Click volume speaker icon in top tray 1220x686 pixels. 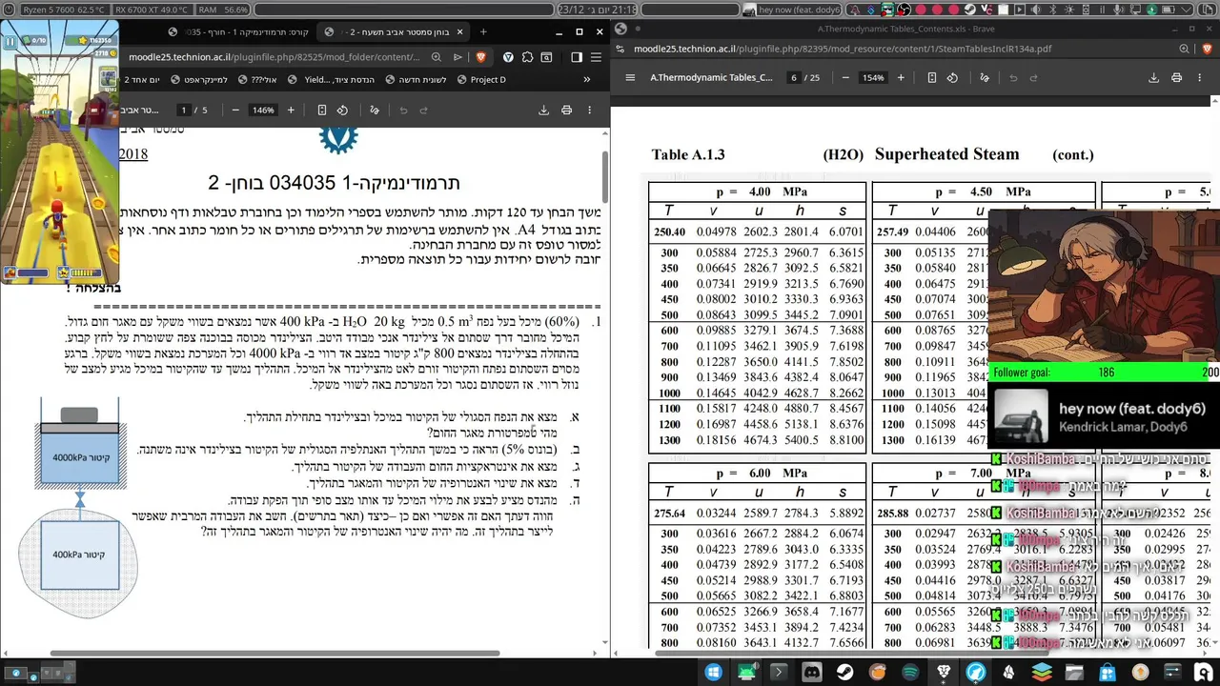[x=1036, y=10]
